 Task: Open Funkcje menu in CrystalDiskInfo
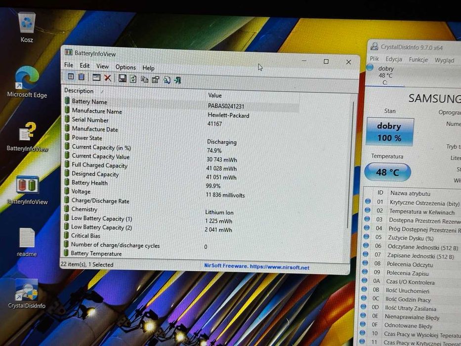point(419,60)
